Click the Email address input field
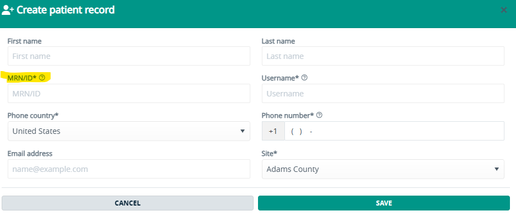516x216 pixels. pos(129,169)
